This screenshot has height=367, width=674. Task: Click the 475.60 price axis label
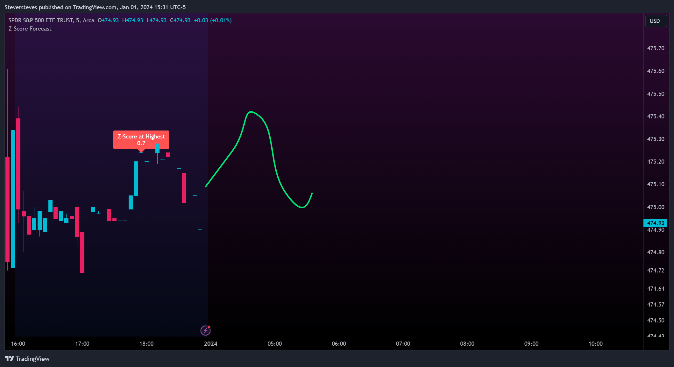[x=656, y=71]
